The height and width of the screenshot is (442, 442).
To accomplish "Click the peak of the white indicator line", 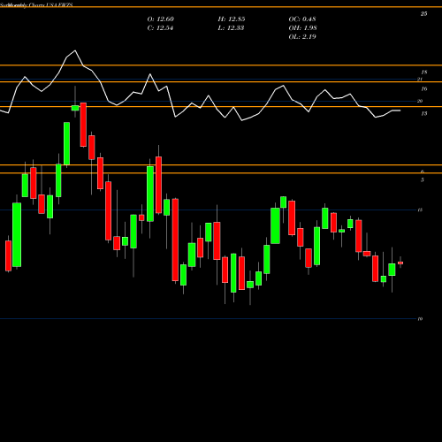I will tap(75, 50).
